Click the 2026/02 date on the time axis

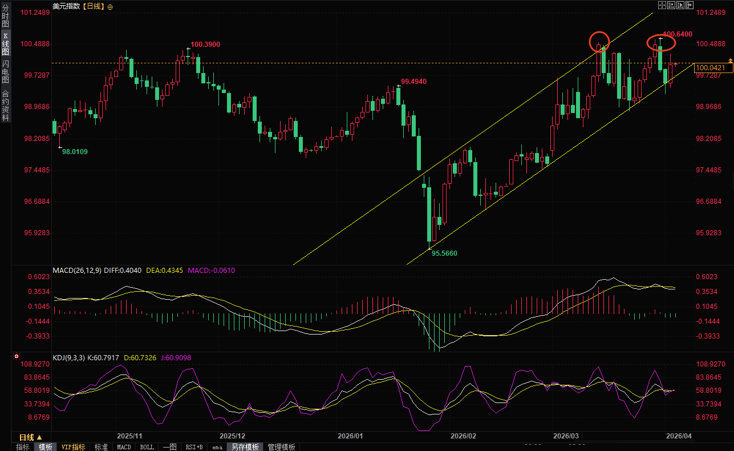click(x=463, y=436)
